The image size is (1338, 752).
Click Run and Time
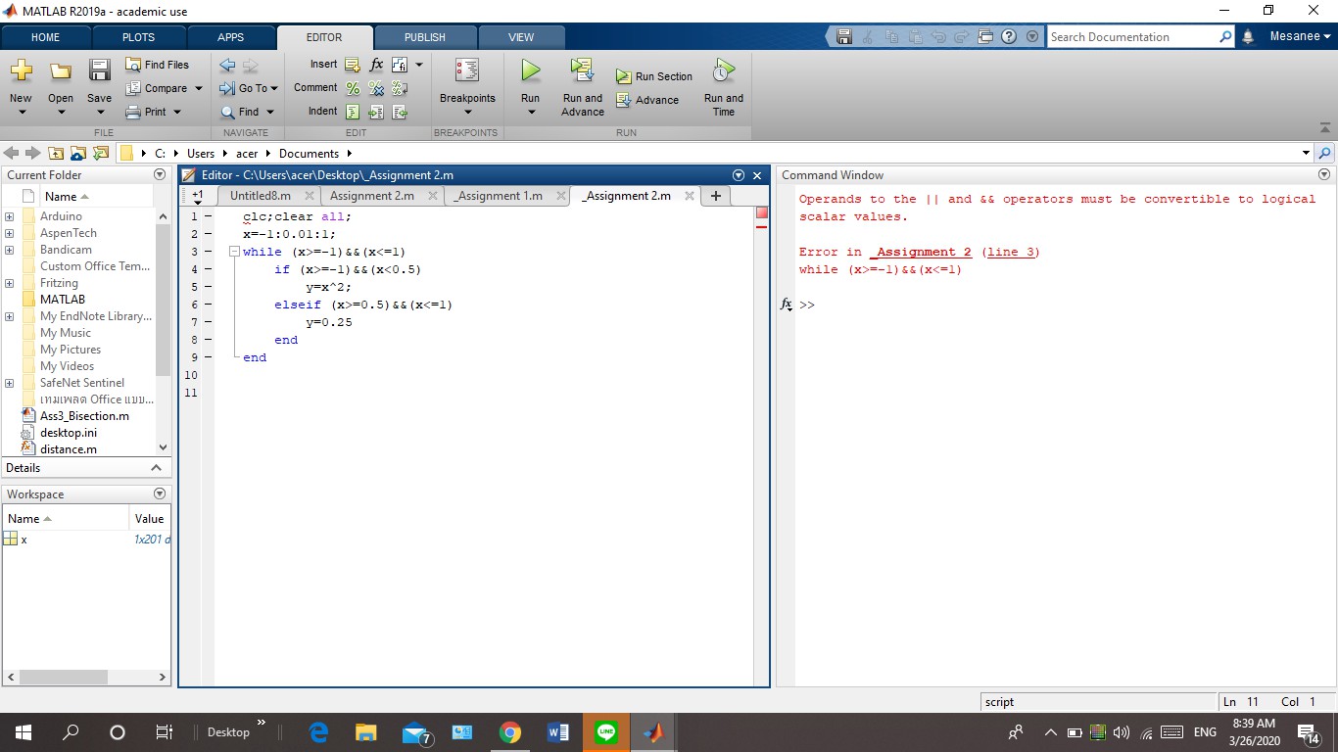pos(724,86)
